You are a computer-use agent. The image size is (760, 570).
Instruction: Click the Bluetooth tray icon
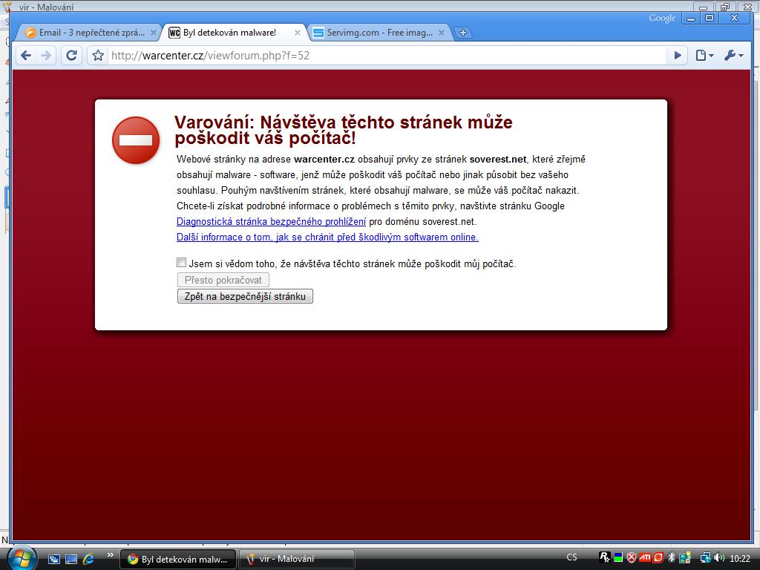point(672,557)
